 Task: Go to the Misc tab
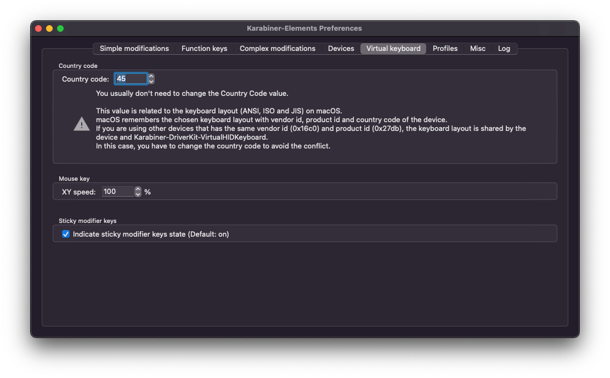477,49
